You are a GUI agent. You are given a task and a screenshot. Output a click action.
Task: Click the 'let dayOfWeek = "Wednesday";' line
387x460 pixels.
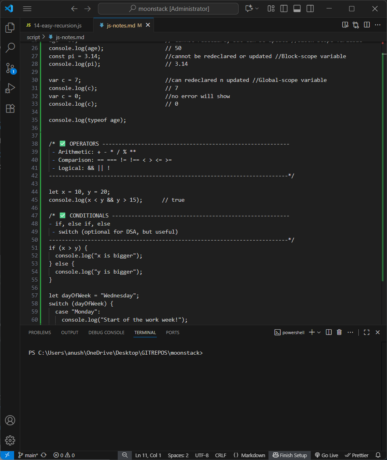(94, 296)
